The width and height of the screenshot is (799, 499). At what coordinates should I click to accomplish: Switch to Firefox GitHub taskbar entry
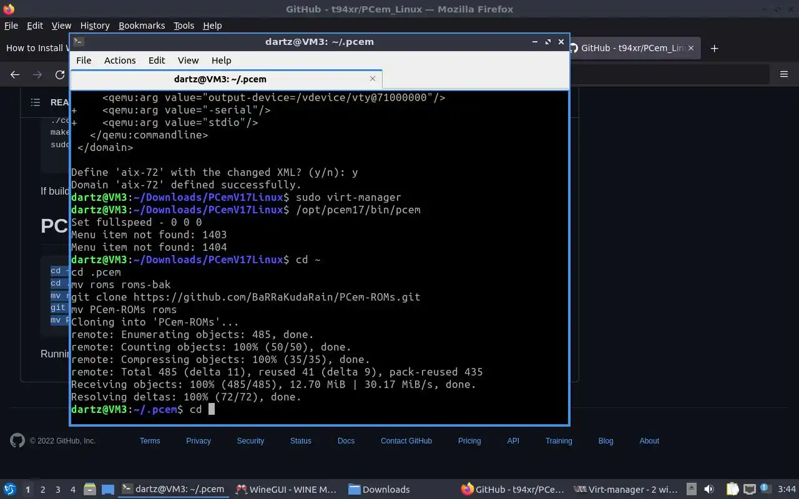point(512,489)
